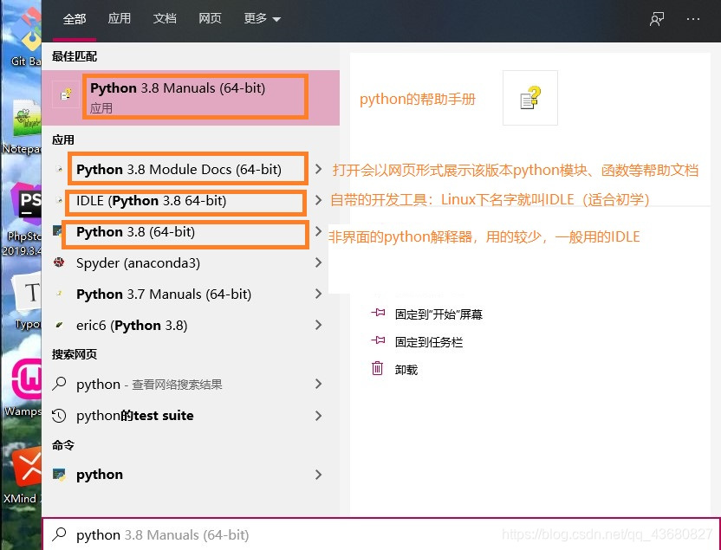Screen dimensions: 721x550
Task: Click the search box magnifier icon
Action: [59, 534]
